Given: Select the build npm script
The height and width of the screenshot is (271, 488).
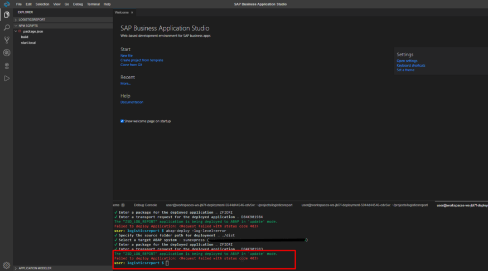Looking at the screenshot, I should click(x=25, y=37).
